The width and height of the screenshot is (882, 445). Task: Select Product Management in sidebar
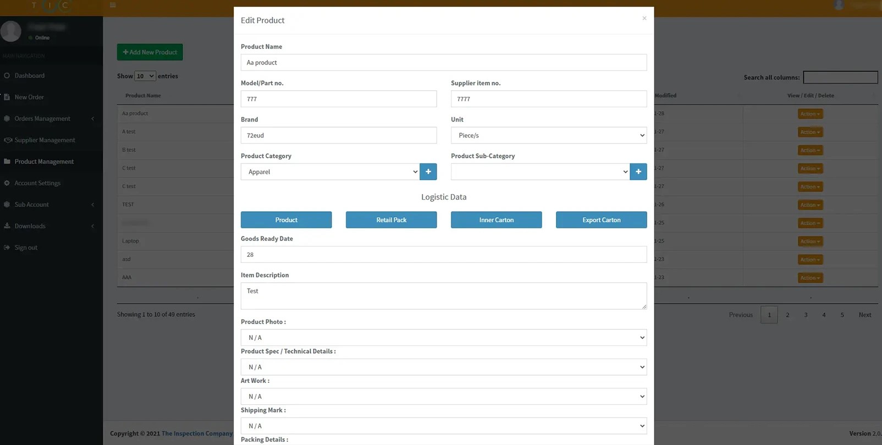[44, 162]
